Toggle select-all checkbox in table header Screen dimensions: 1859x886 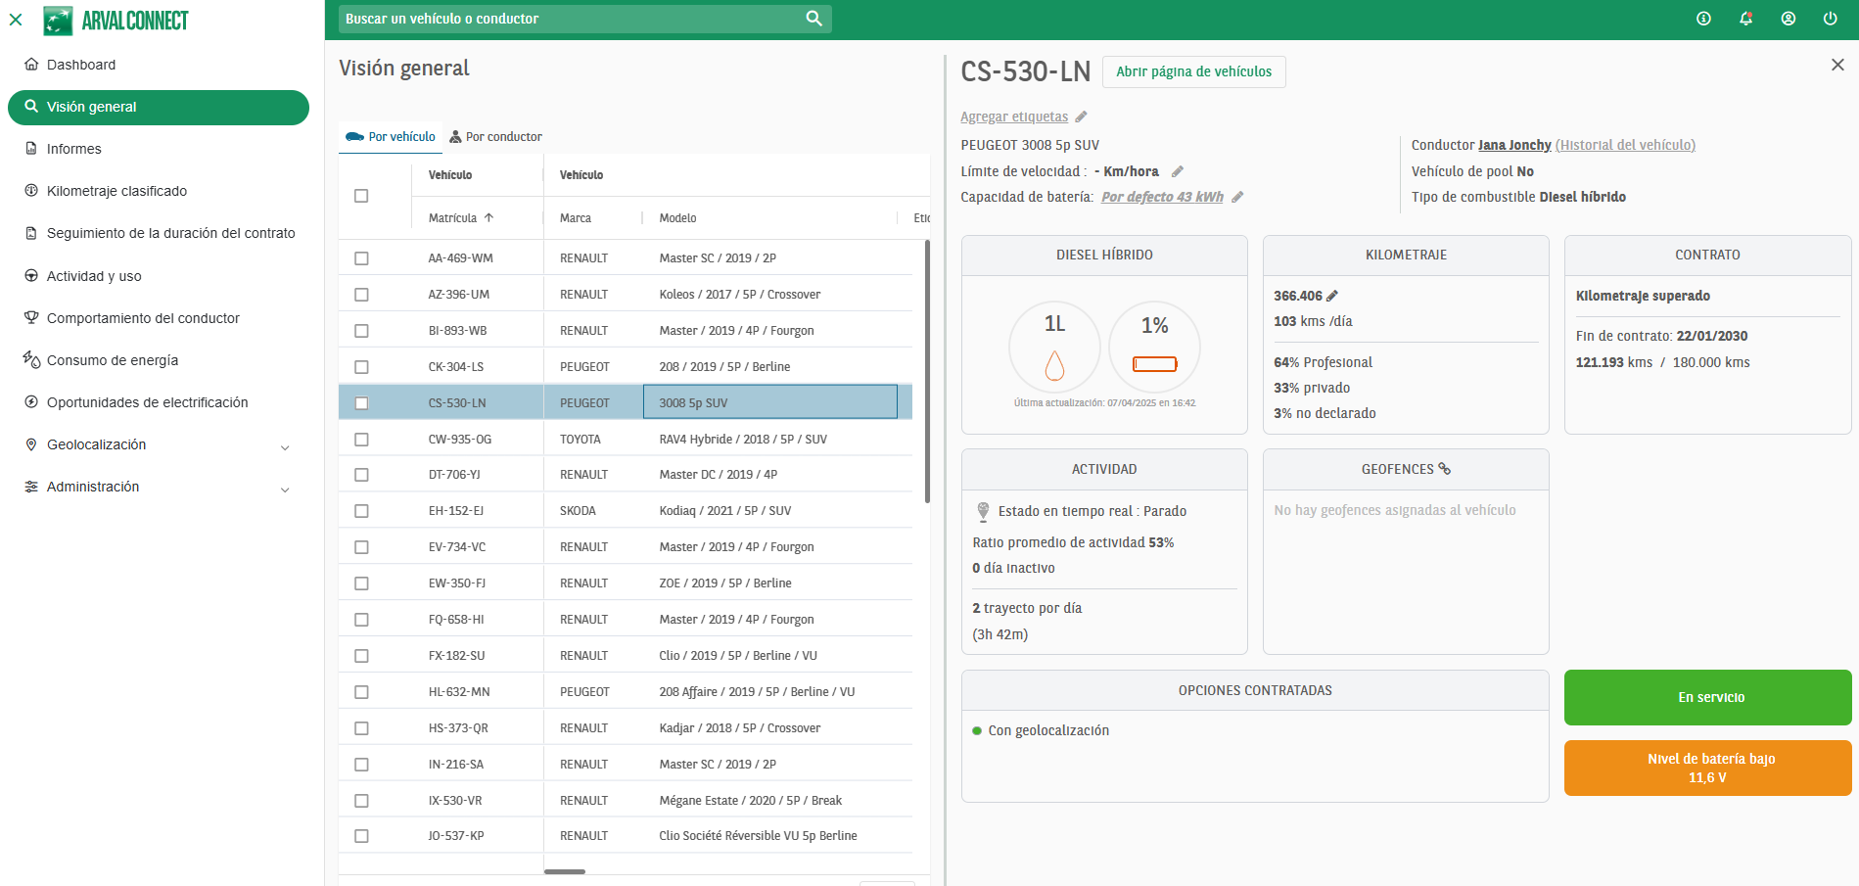pos(361,196)
